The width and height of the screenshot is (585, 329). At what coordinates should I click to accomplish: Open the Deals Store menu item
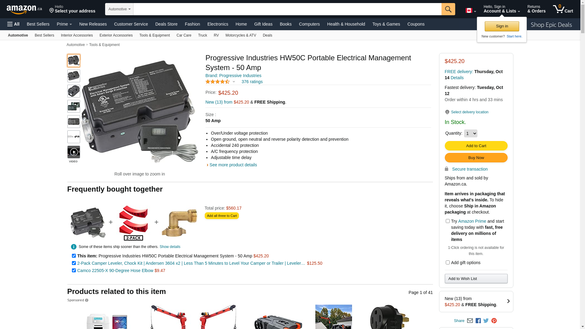[x=166, y=24]
